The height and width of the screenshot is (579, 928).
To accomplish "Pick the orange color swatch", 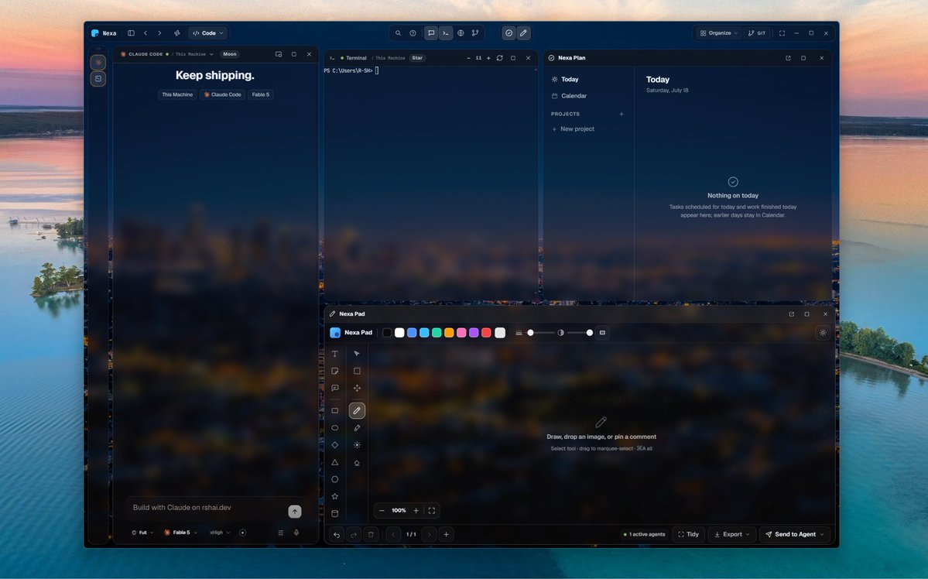I will (449, 333).
